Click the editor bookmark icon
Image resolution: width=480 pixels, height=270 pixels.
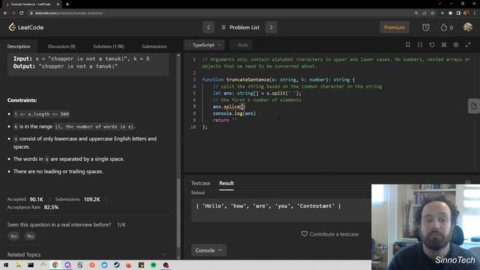coord(408,45)
